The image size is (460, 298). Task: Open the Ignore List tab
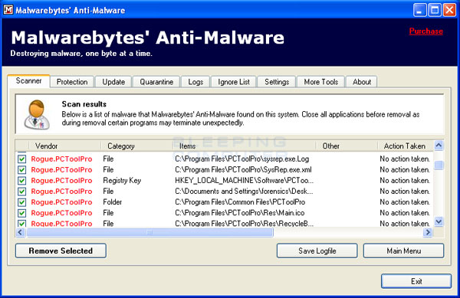(x=234, y=82)
